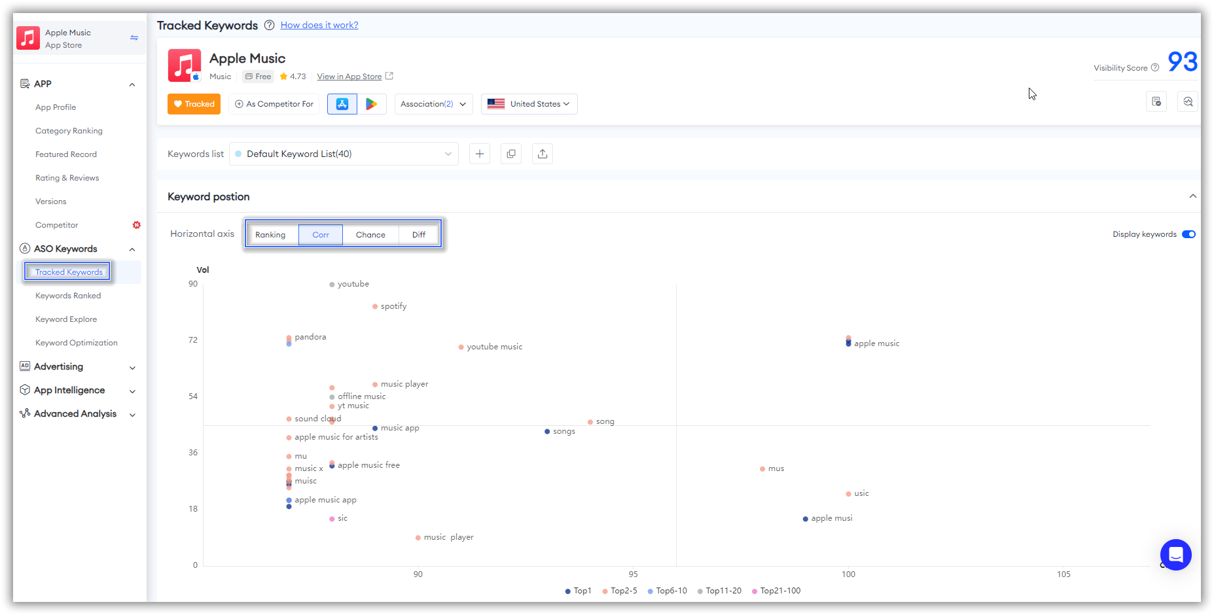Image resolution: width=1214 pixels, height=615 pixels.
Task: Open the Default Keyword List dropdown
Action: 344,154
